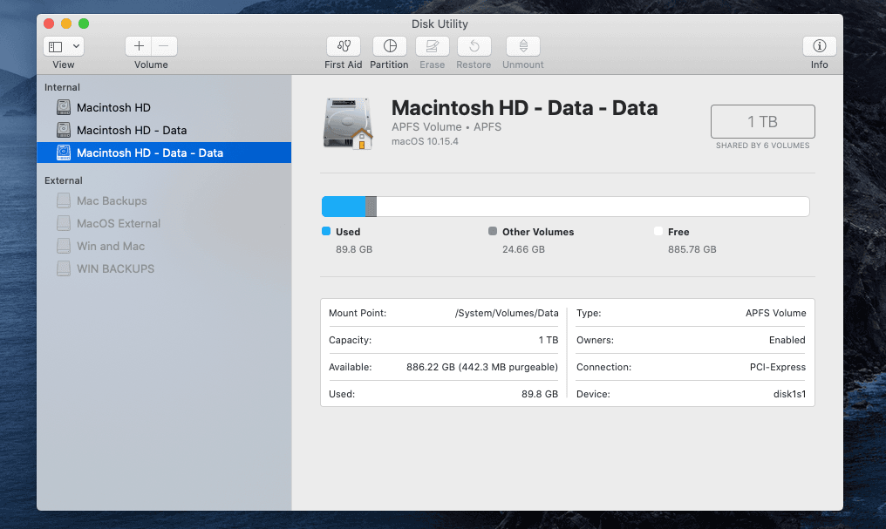
Task: Toggle the sidebar View icon
Action: pyautogui.click(x=56, y=46)
